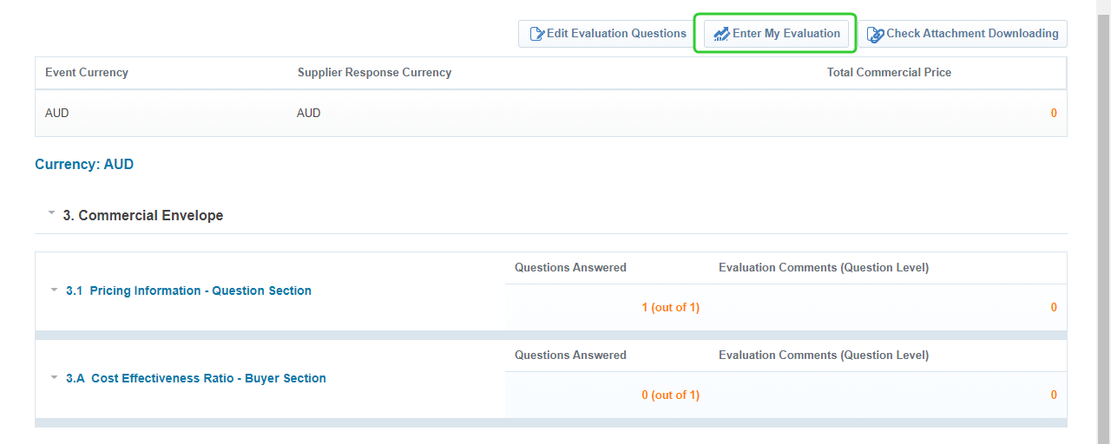Open the 3.1 Pricing Information link
Image resolution: width=1111 pixels, height=444 pixels.
[200, 291]
